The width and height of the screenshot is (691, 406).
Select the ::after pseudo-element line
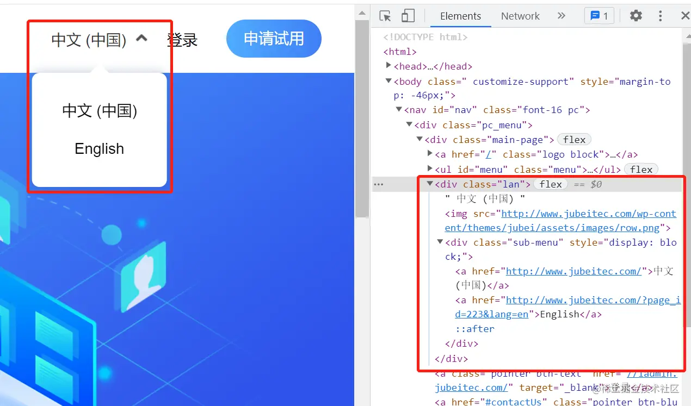click(x=475, y=329)
